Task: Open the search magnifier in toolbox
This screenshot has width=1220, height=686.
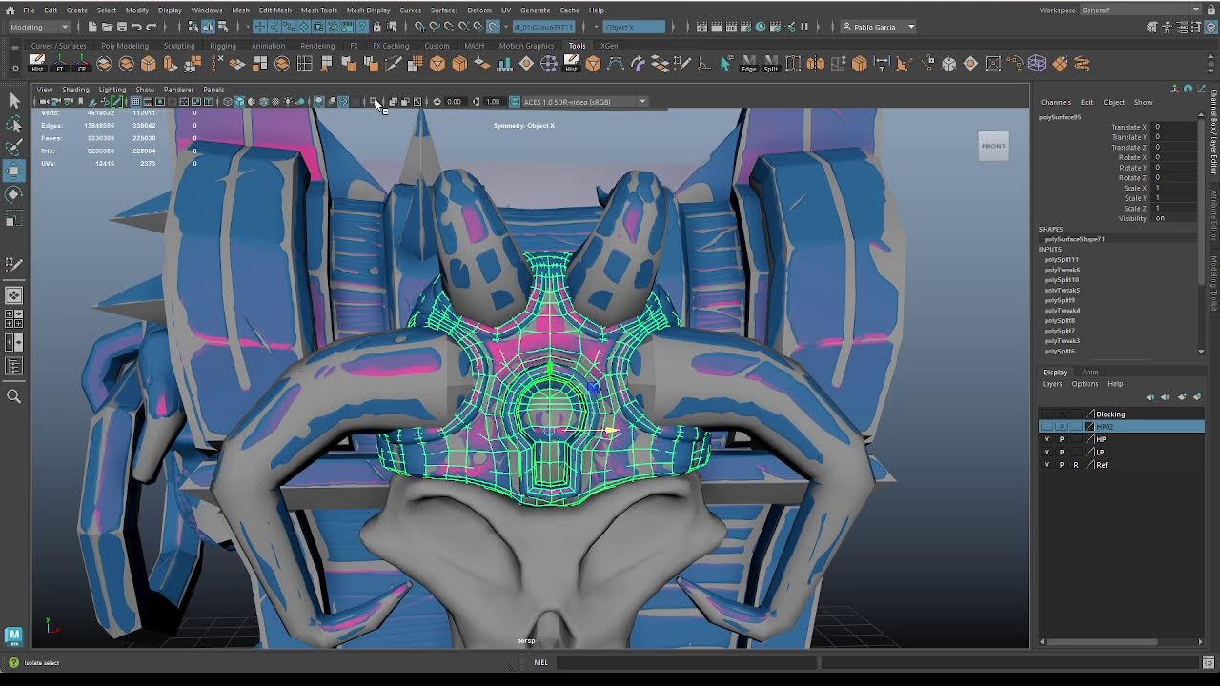Action: coord(14,396)
